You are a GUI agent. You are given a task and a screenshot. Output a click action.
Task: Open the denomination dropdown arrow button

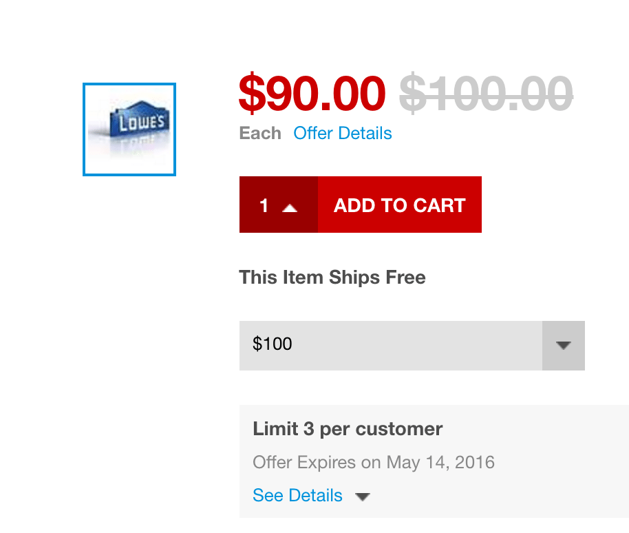564,345
